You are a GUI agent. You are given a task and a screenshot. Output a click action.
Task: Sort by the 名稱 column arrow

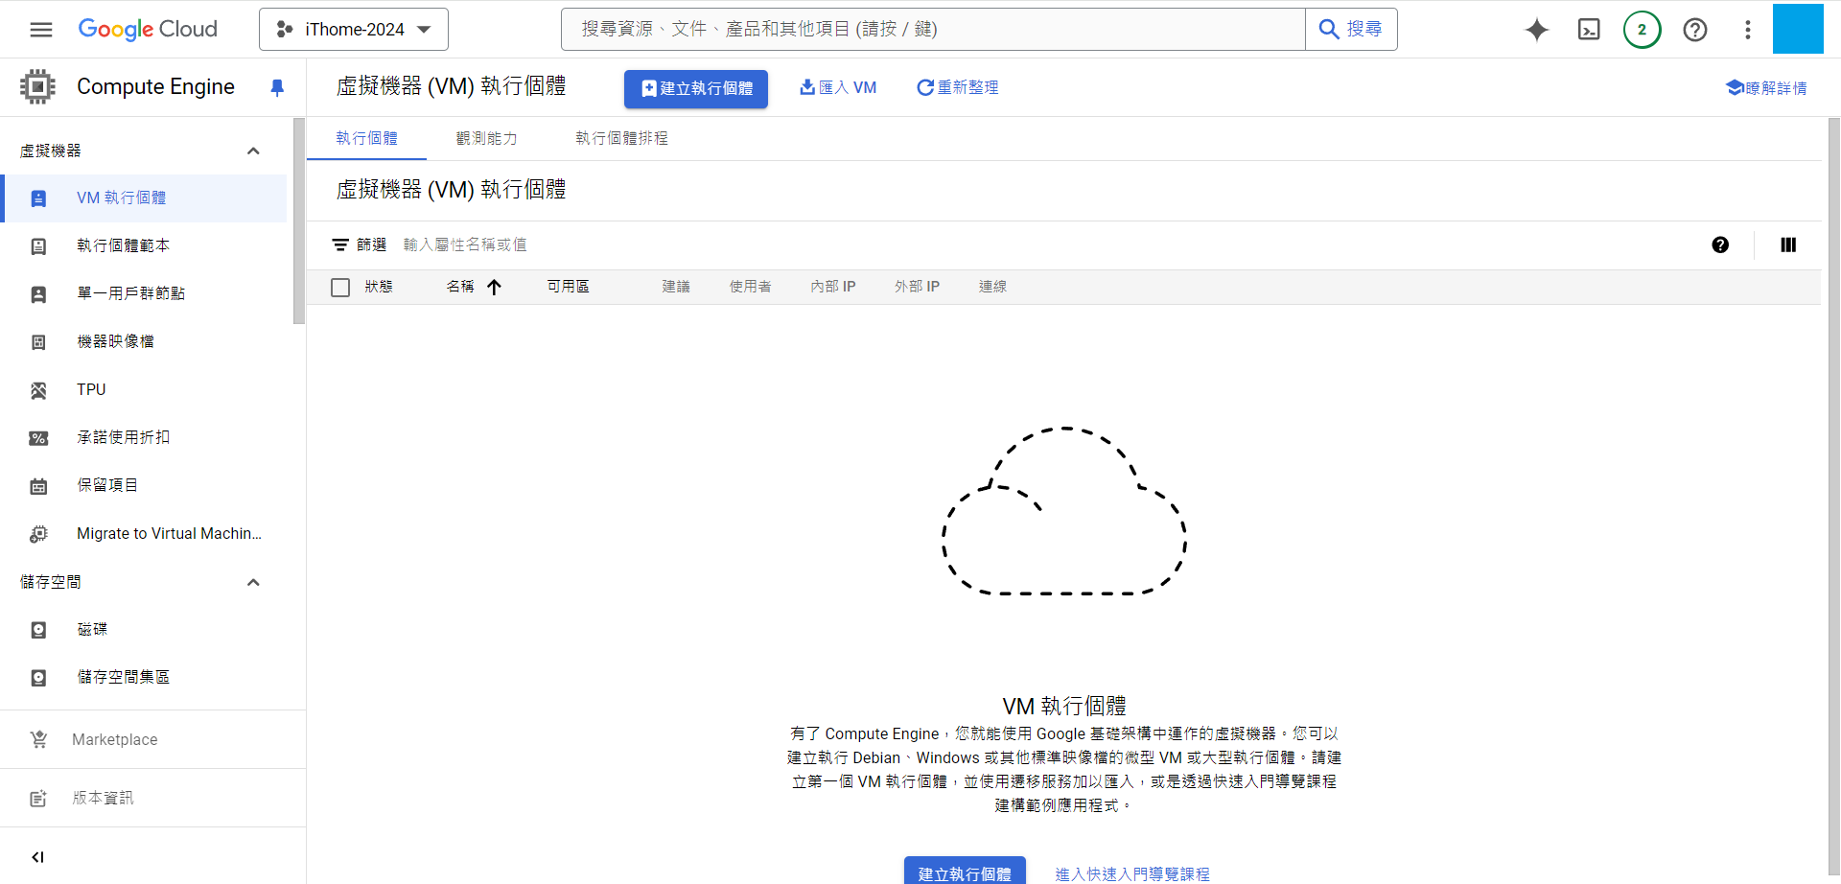point(494,287)
